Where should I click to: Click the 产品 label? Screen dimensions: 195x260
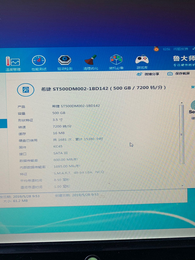coord(21,107)
